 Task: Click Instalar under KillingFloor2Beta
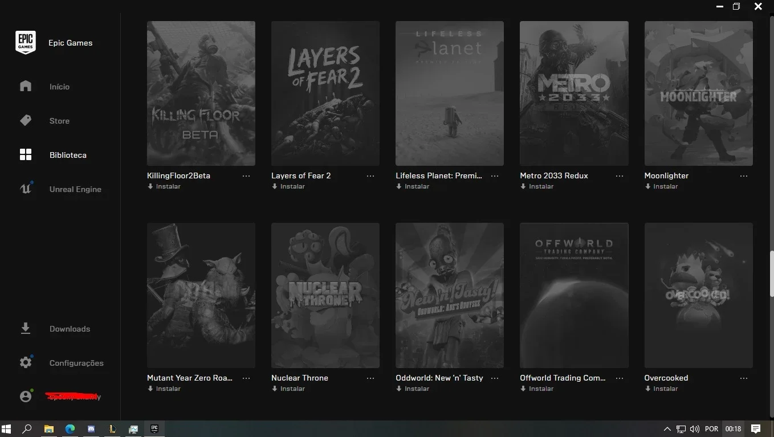pyautogui.click(x=164, y=186)
